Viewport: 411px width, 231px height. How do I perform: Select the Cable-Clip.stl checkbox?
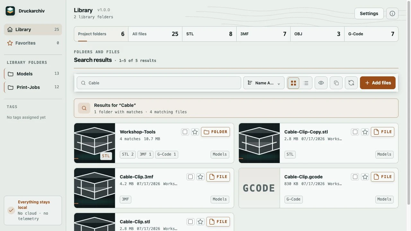(190, 222)
